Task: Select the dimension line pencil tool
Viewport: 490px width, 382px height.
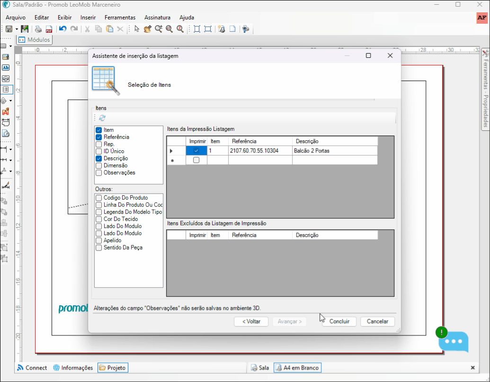Action: [x=6, y=185]
